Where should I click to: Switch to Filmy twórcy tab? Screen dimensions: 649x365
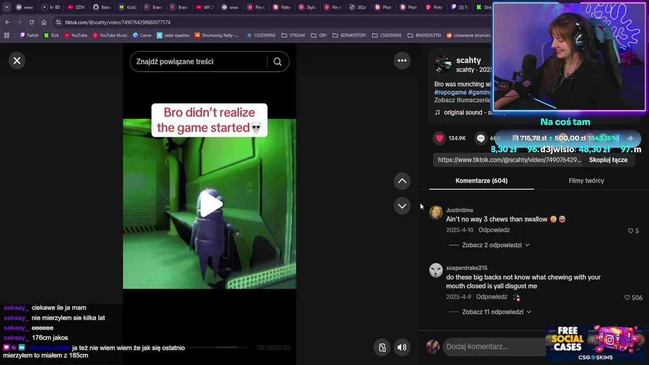point(586,180)
